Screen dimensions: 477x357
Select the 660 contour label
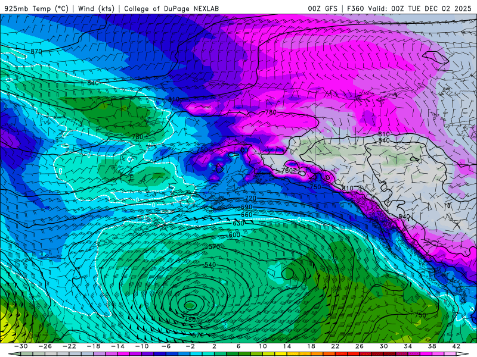point(246,215)
